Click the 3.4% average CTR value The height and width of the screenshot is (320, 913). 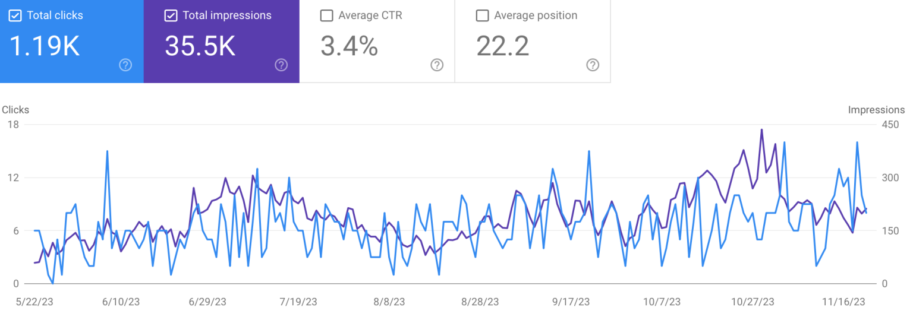[x=349, y=46]
